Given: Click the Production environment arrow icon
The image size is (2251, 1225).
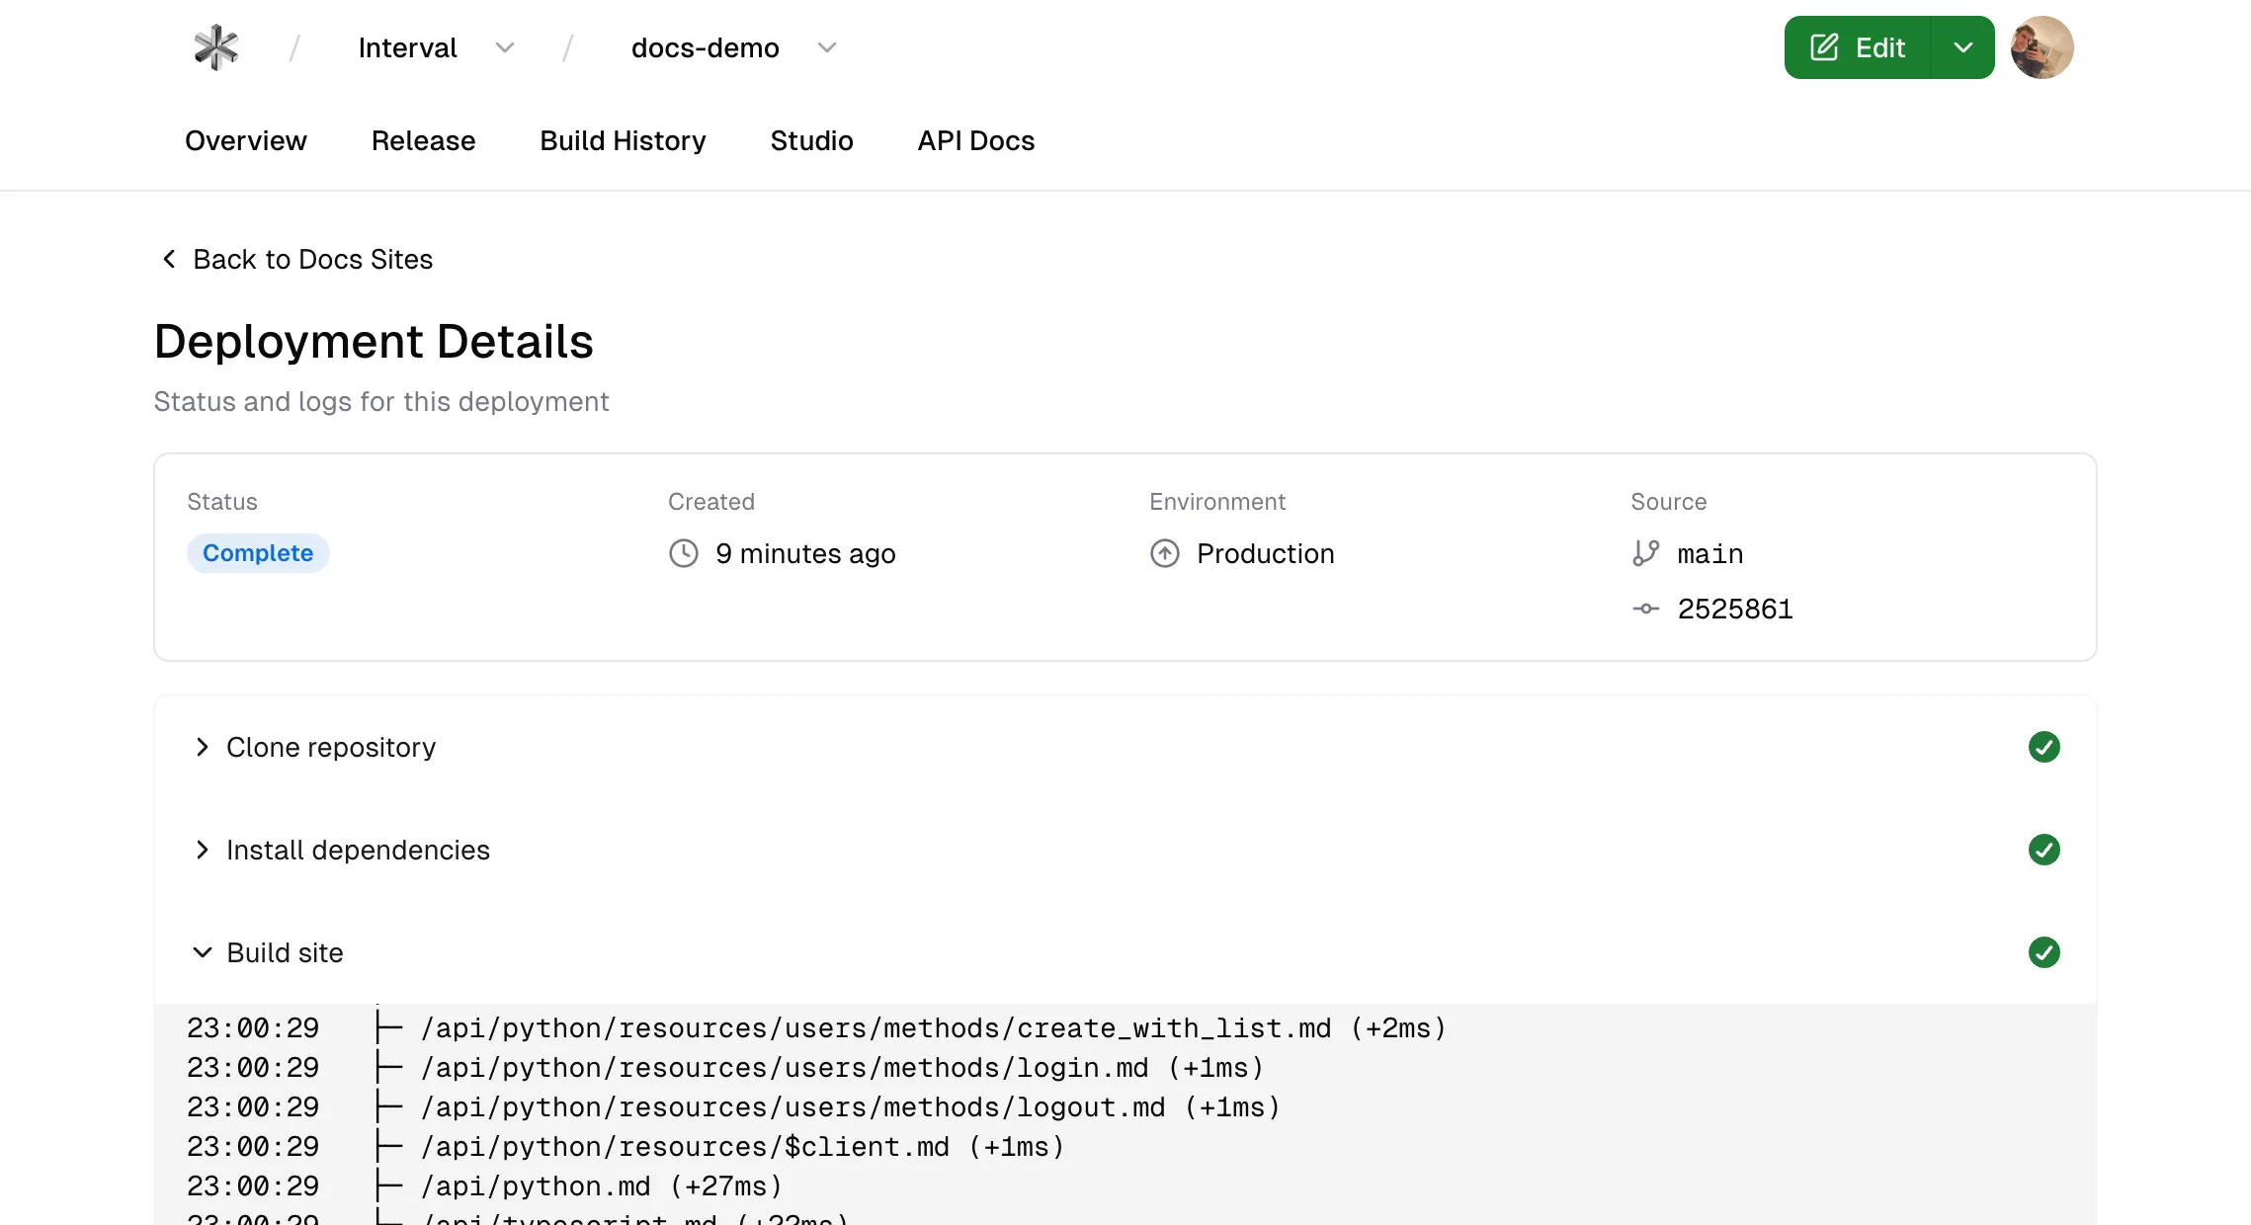Looking at the screenshot, I should click(x=1165, y=553).
